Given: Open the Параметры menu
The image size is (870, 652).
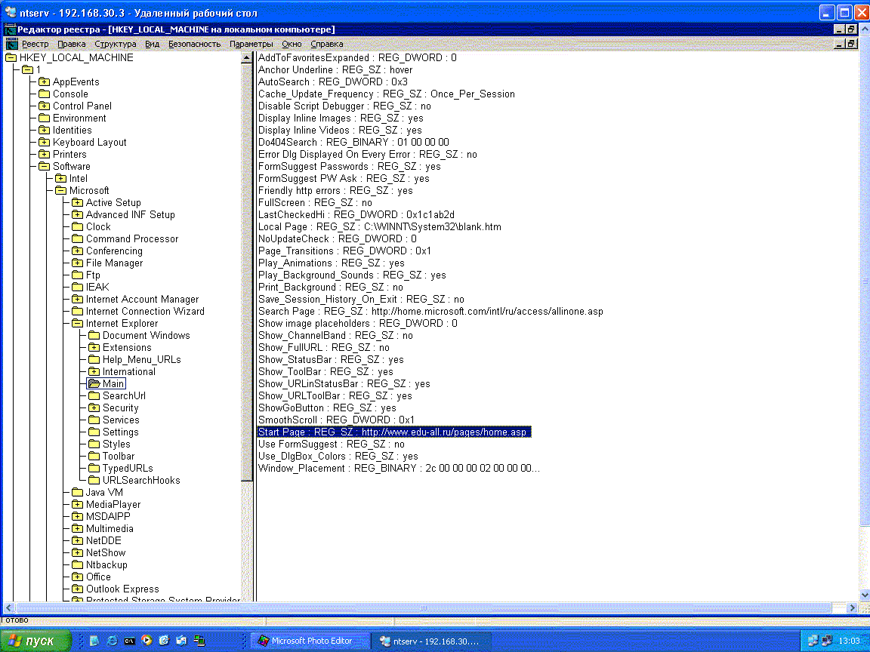Looking at the screenshot, I should (251, 44).
